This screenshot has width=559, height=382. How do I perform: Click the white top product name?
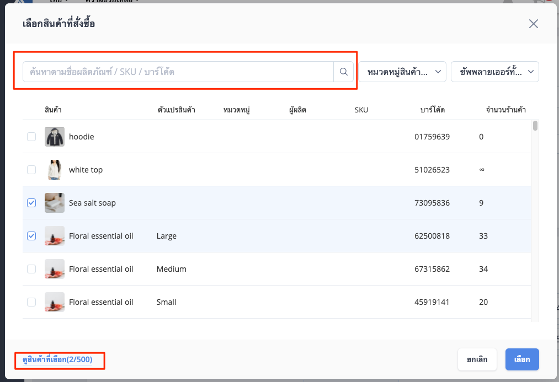[86, 170]
